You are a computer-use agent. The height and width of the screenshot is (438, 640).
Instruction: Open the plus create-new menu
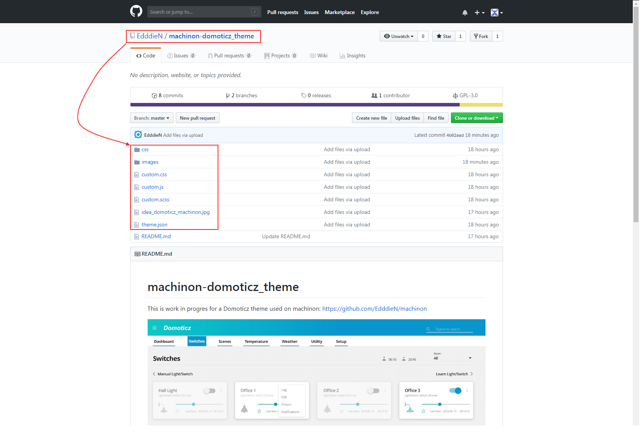(479, 13)
